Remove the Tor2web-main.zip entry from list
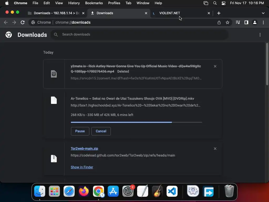The image size is (269, 202). pos(215,149)
